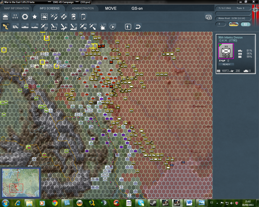Open the reinforcement arrows screen icon
Image resolution: width=259 pixels, height=207 pixels.
64,17
